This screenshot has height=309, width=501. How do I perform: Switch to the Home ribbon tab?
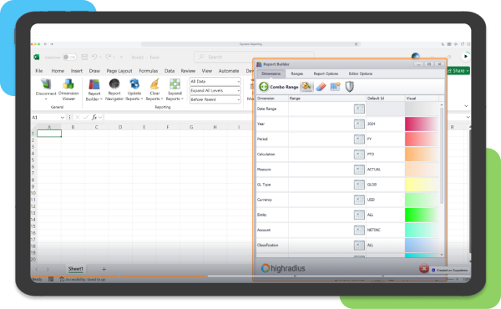coord(58,71)
